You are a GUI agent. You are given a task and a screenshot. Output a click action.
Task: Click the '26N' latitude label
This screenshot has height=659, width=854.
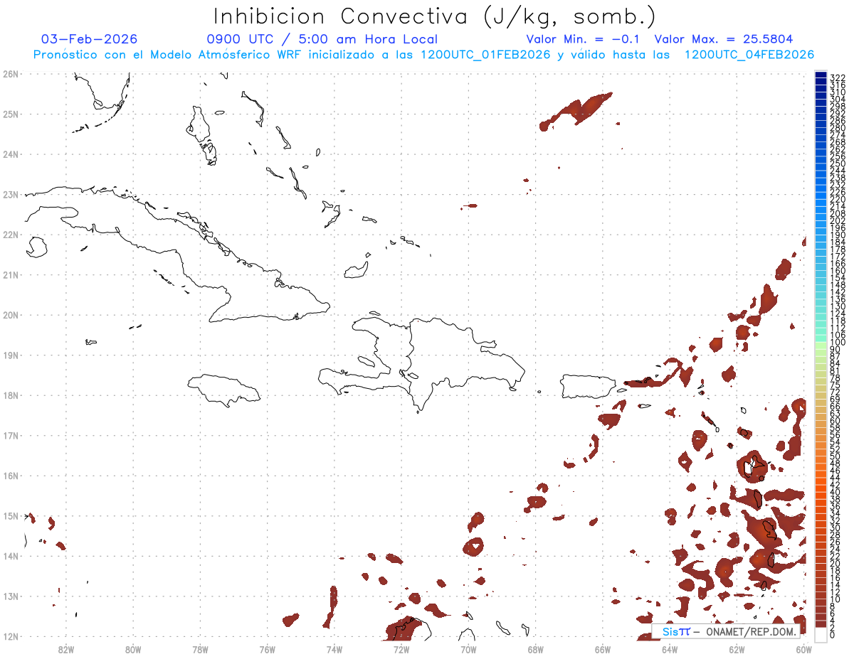[11, 74]
